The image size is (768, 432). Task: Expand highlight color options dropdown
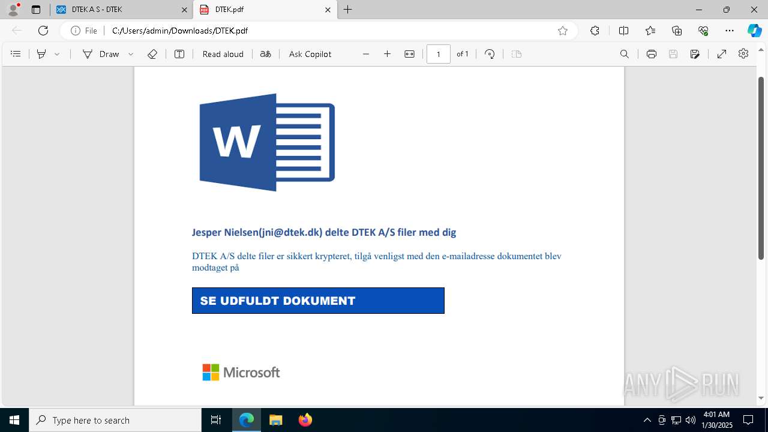(58, 54)
